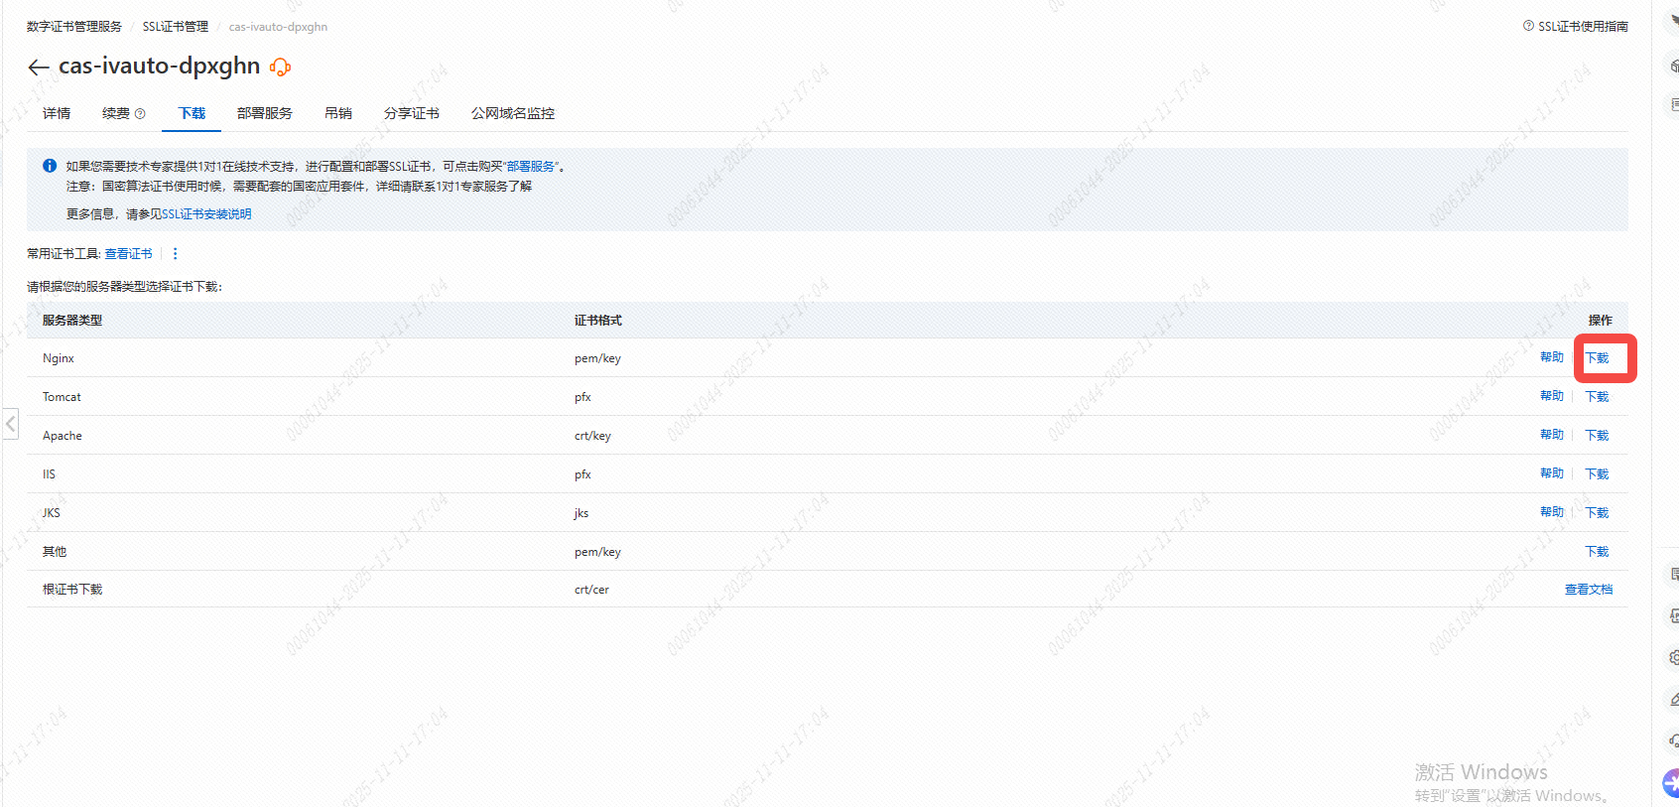This screenshot has width=1679, height=807.
Task: Open the SSL证书安装说明 link
Action: [x=206, y=214]
